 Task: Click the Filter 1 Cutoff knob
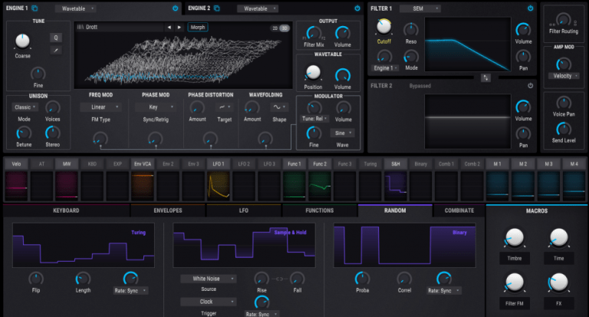point(384,27)
